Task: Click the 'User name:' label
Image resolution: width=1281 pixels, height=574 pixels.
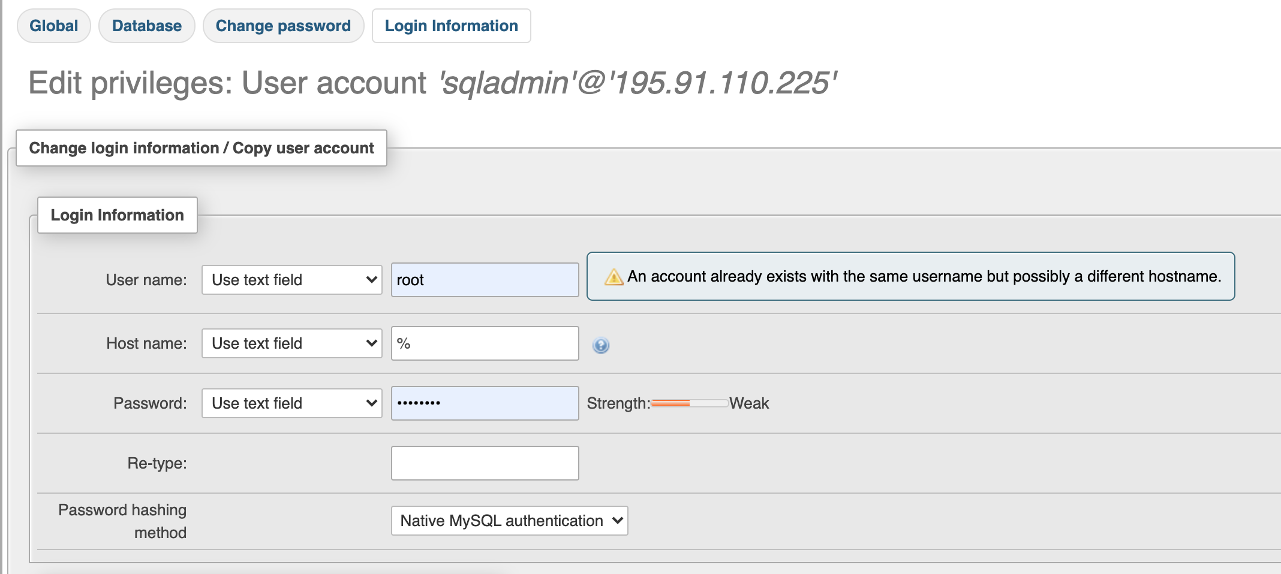Action: pyautogui.click(x=146, y=280)
